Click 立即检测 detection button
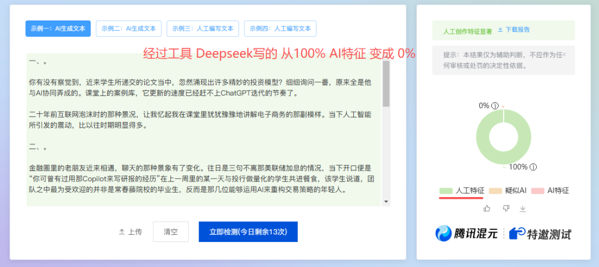Viewport: 599px width, 267px height. click(248, 232)
